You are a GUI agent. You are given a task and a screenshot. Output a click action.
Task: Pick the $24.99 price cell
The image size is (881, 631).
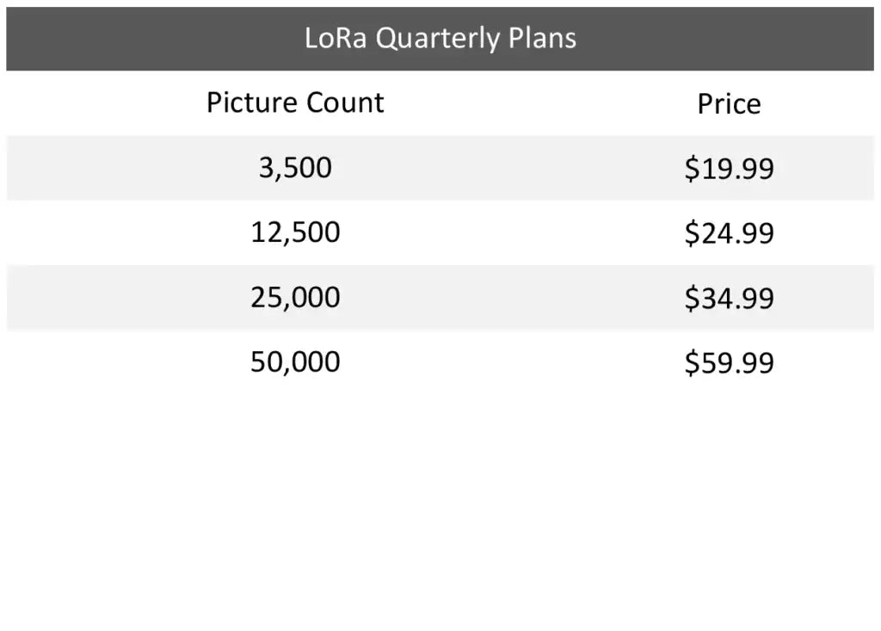pos(729,233)
